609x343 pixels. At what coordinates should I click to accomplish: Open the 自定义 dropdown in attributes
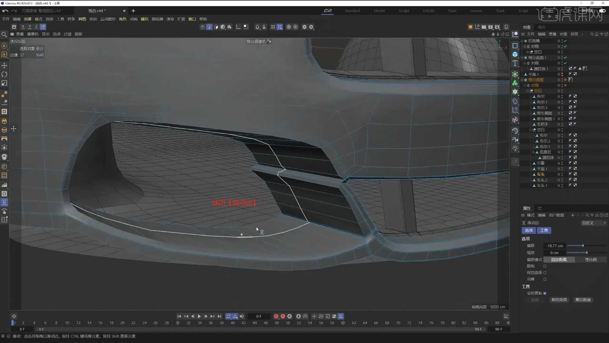[x=593, y=223]
